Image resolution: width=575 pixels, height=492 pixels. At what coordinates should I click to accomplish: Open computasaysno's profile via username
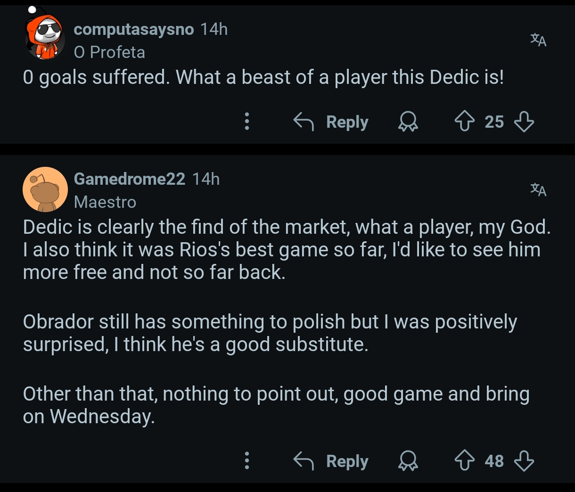(134, 29)
